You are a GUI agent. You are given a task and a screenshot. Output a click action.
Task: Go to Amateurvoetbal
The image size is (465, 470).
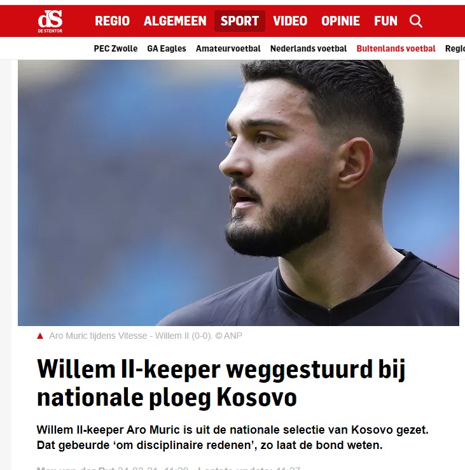228,48
